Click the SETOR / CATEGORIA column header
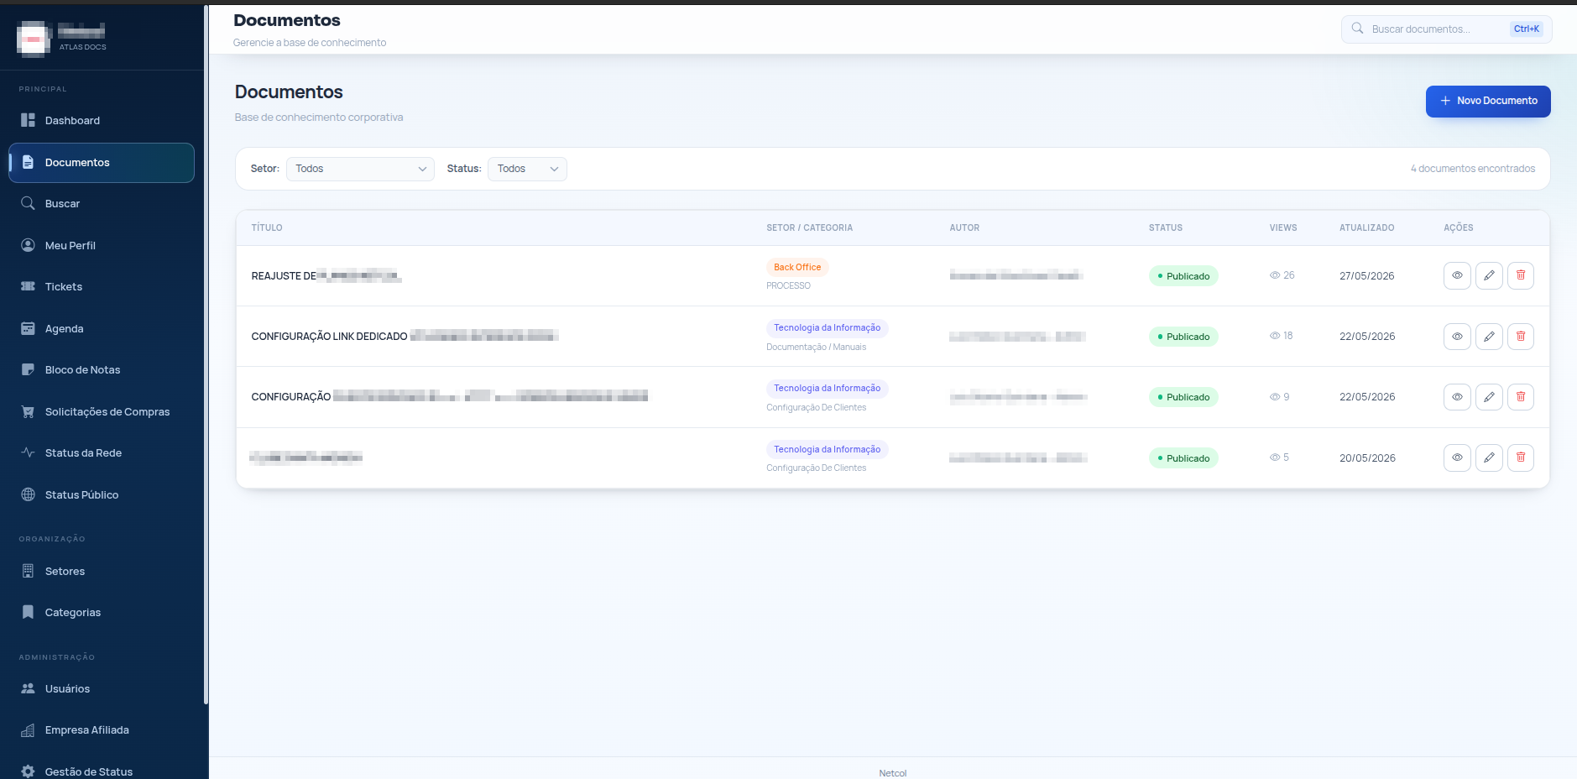This screenshot has height=779, width=1577. coord(809,228)
